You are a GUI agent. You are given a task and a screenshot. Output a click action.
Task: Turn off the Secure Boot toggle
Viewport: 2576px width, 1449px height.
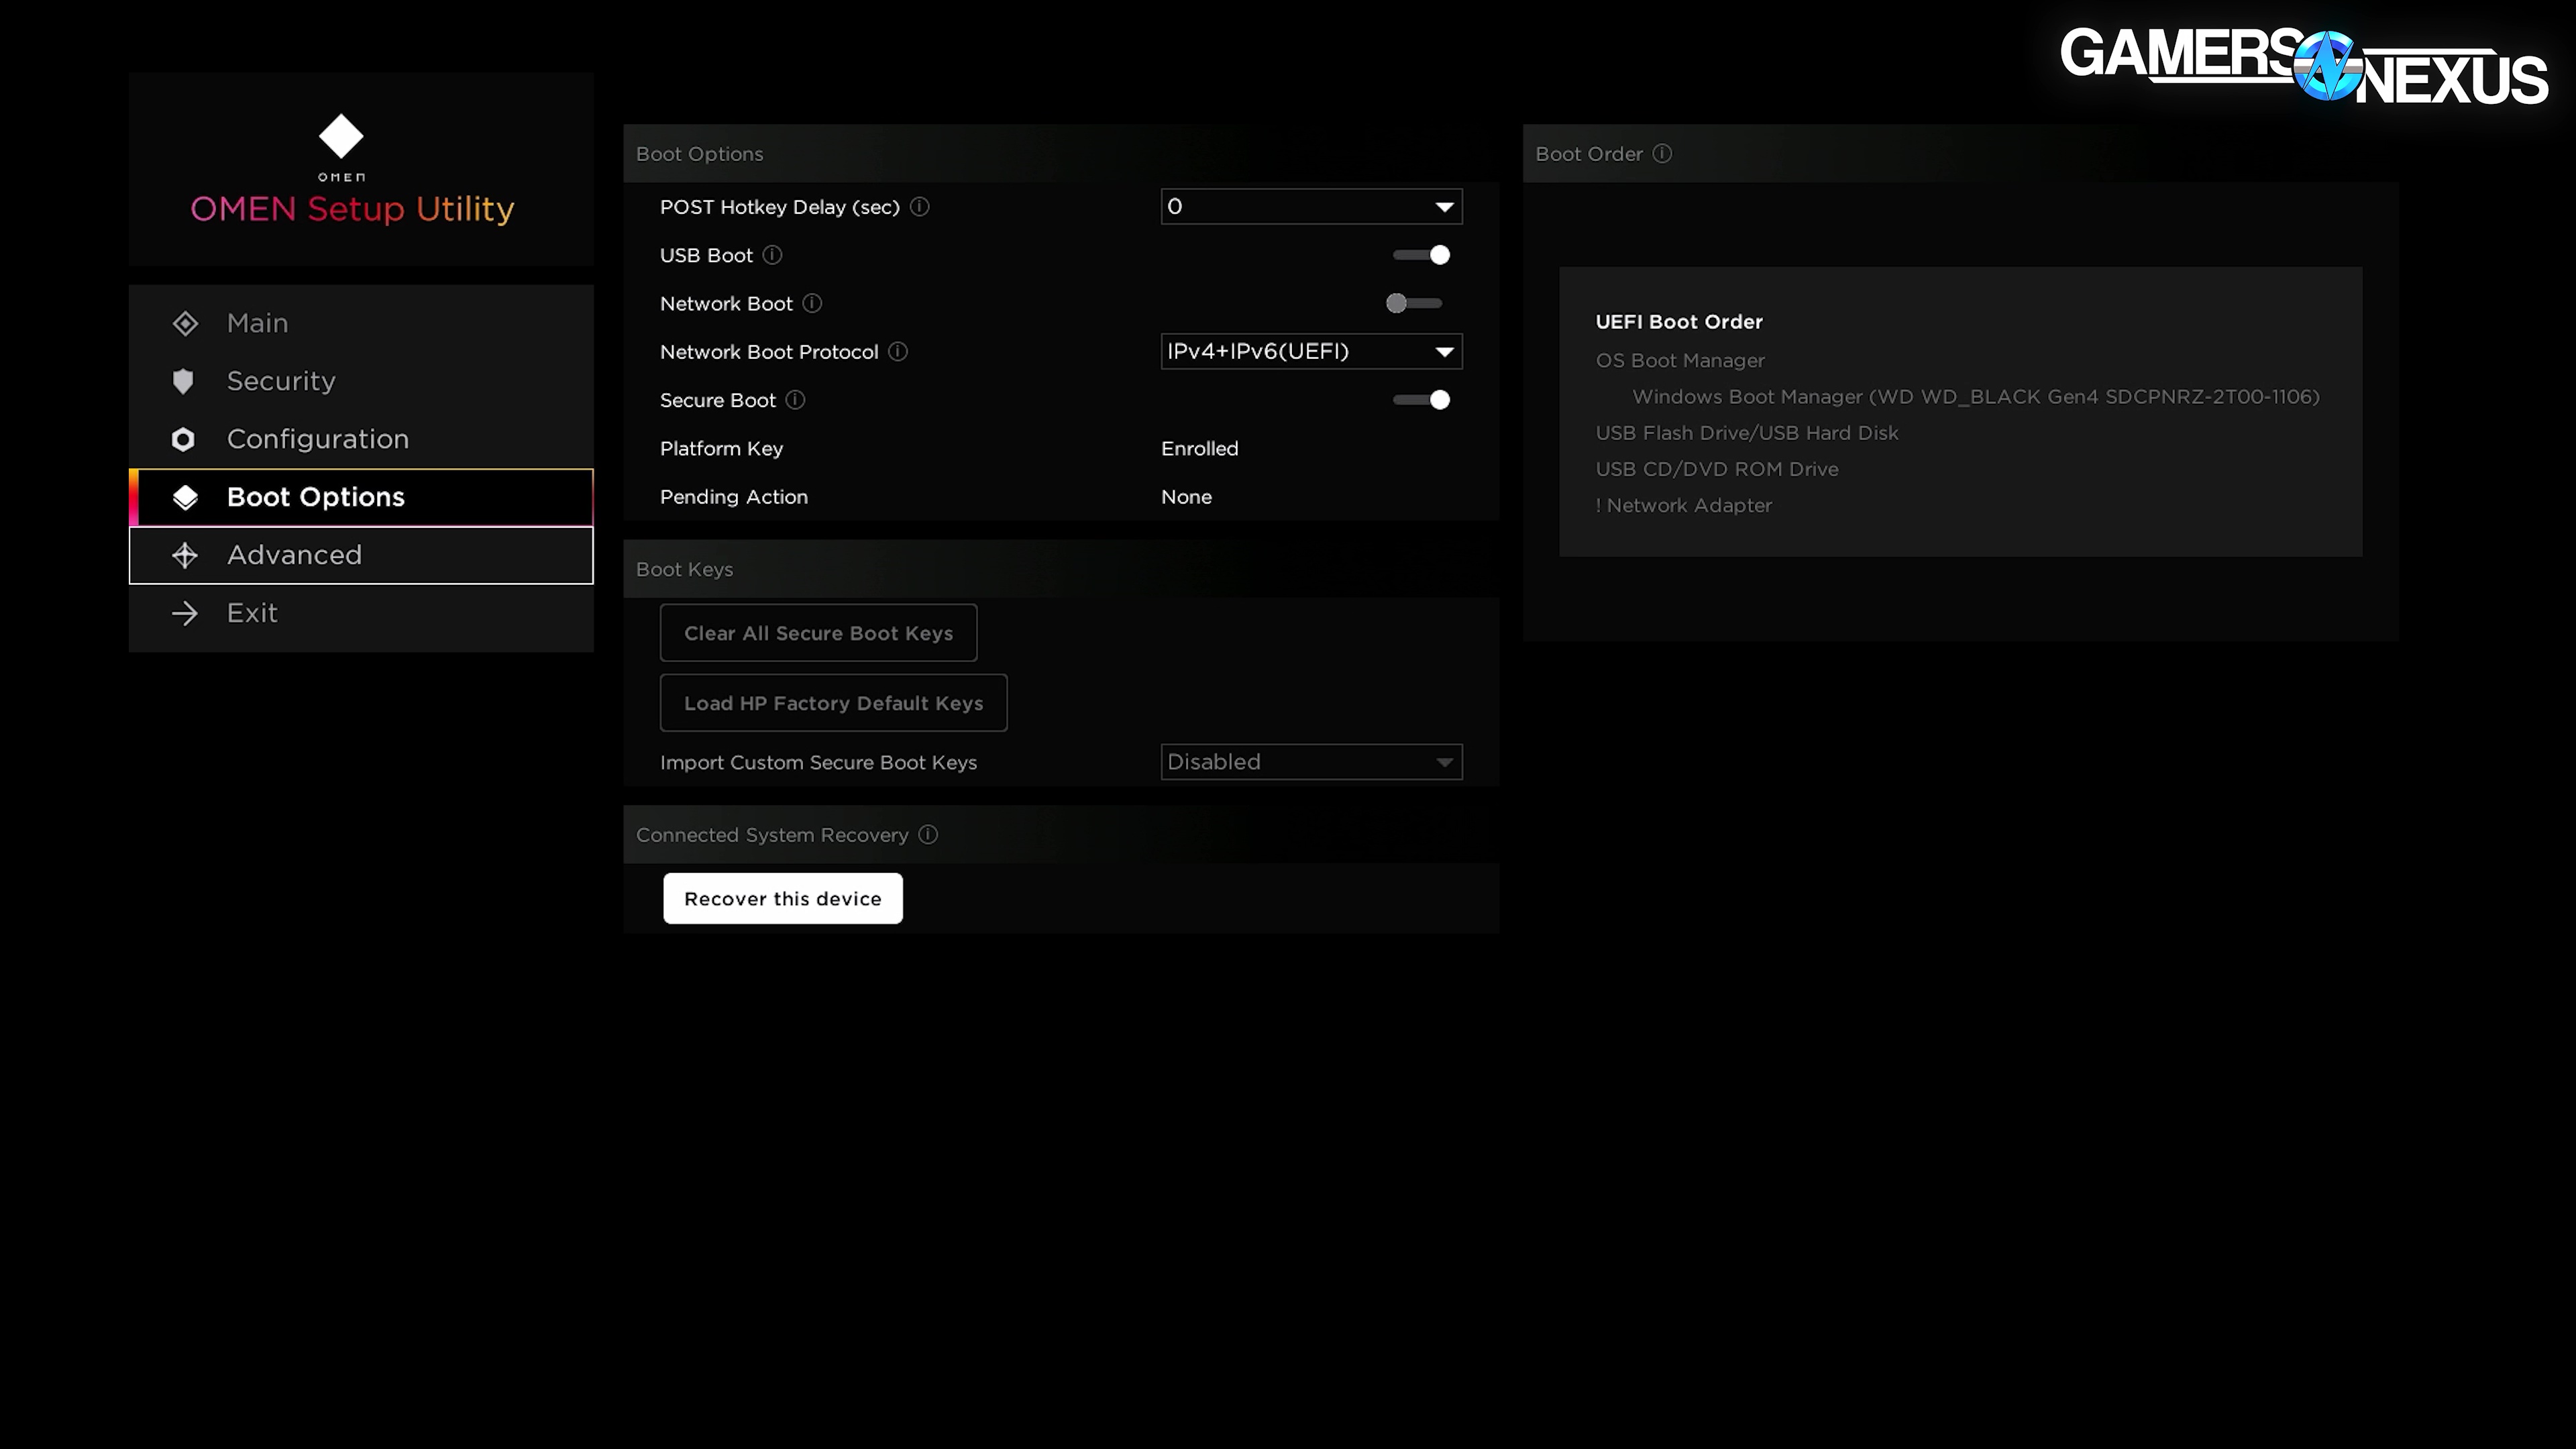[1421, 400]
